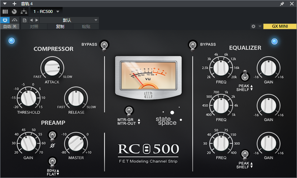This screenshot has width=297, height=178.
Task: Open the preset file document icon
Action: click(x=24, y=20)
